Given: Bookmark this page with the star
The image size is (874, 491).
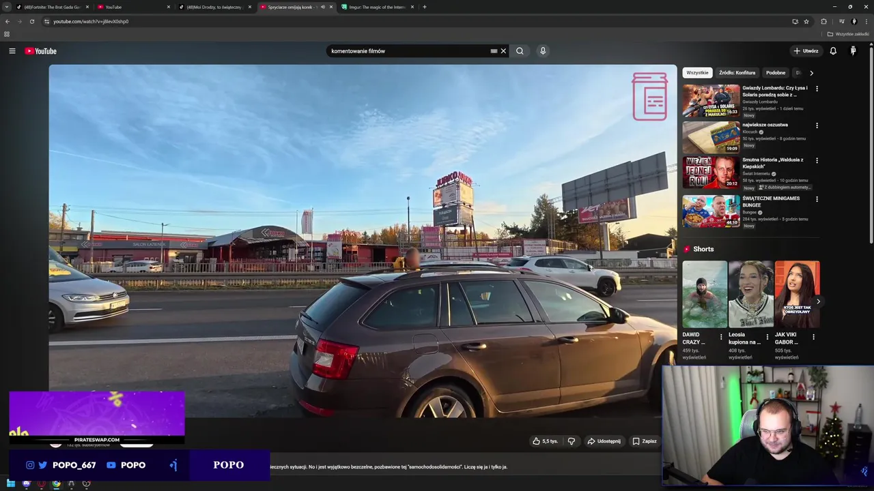Looking at the screenshot, I should tap(806, 21).
